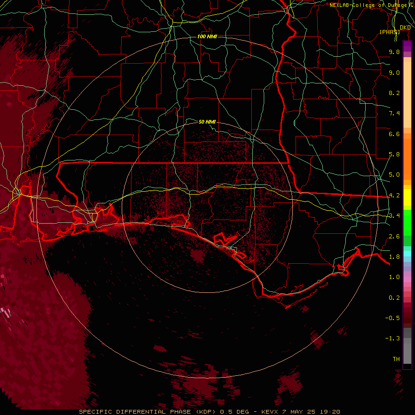Select the TH label on scale
Viewport: 415px width, 415px height.
pos(396,359)
